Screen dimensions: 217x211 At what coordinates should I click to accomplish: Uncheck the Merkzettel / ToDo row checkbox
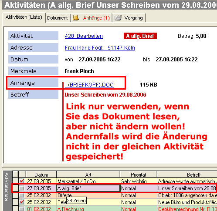pos(22,181)
